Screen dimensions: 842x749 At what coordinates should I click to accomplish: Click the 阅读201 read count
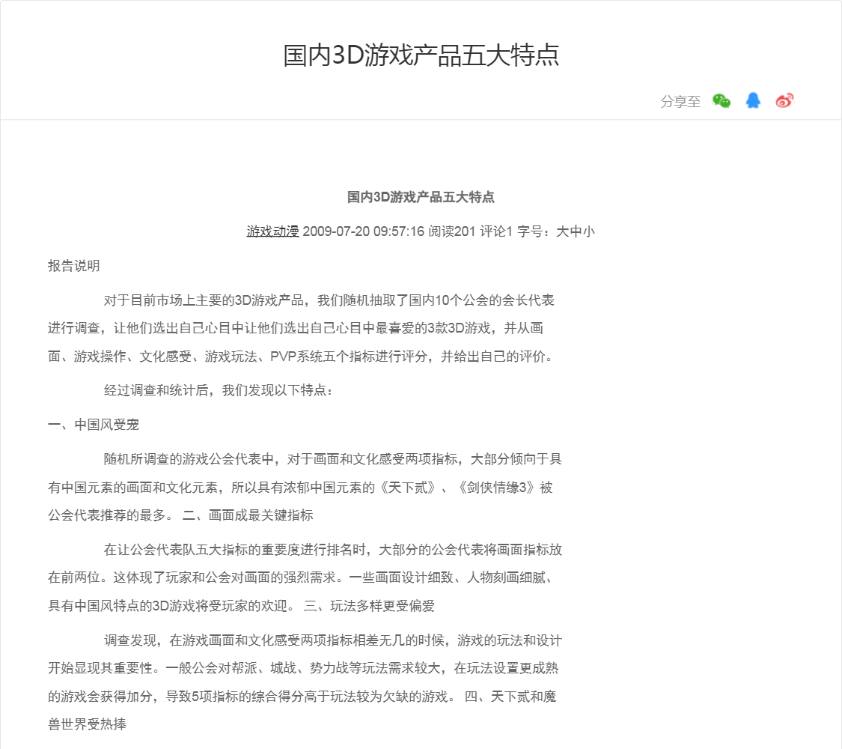pyautogui.click(x=451, y=231)
